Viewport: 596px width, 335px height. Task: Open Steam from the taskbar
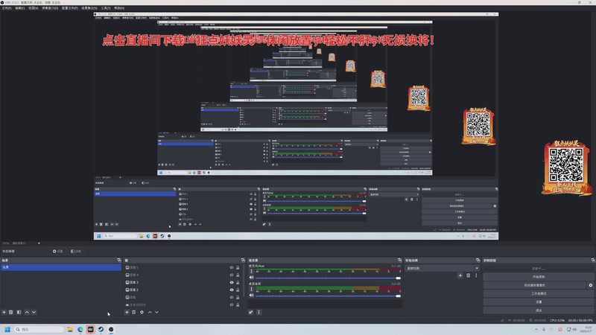pyautogui.click(x=101, y=329)
